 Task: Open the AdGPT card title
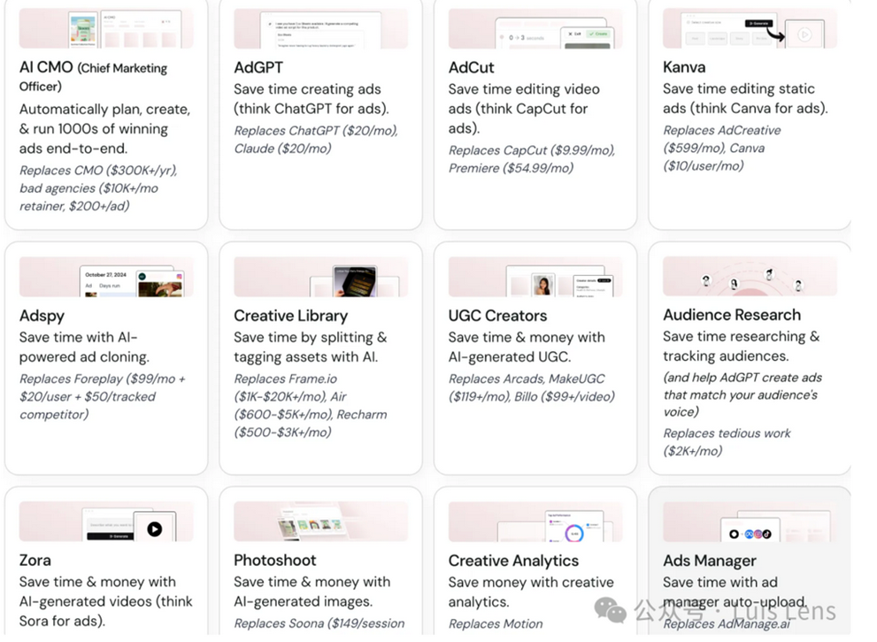click(x=257, y=67)
